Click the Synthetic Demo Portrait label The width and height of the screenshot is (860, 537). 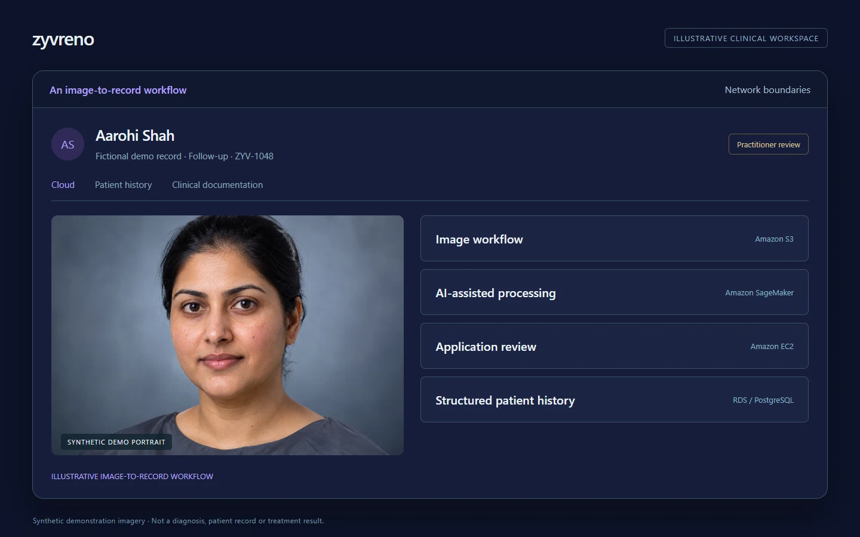116,442
